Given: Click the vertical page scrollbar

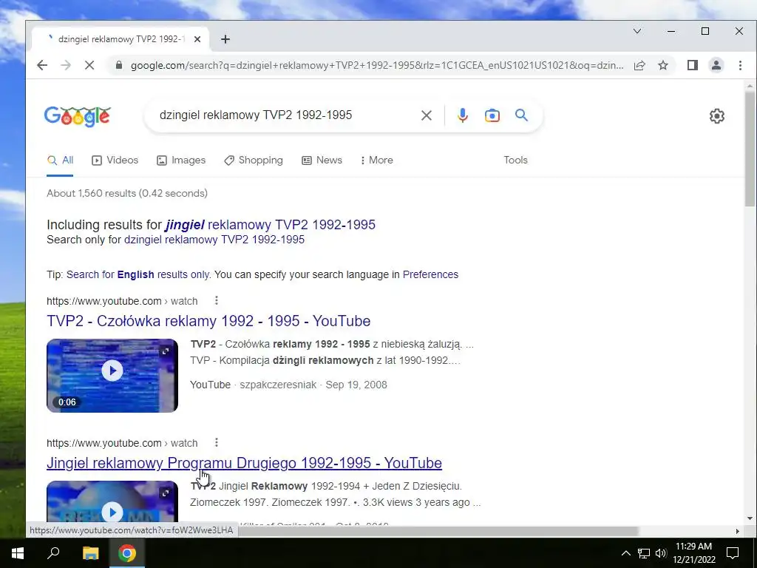Looking at the screenshot, I should coord(750,149).
